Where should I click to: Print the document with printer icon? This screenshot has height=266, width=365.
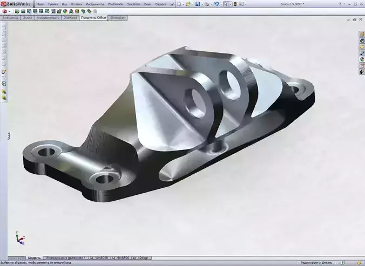pyautogui.click(x=207, y=4)
